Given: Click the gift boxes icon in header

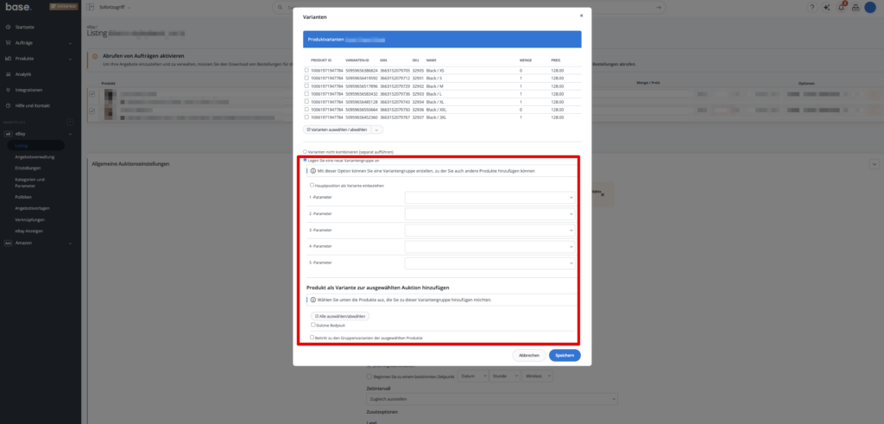Looking at the screenshot, I should [x=856, y=7].
